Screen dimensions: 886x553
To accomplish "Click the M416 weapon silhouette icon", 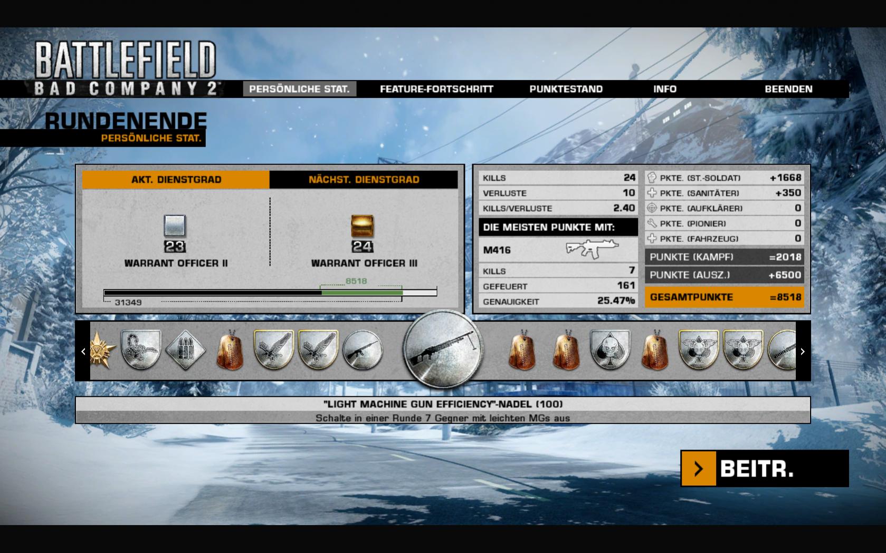I will [592, 249].
